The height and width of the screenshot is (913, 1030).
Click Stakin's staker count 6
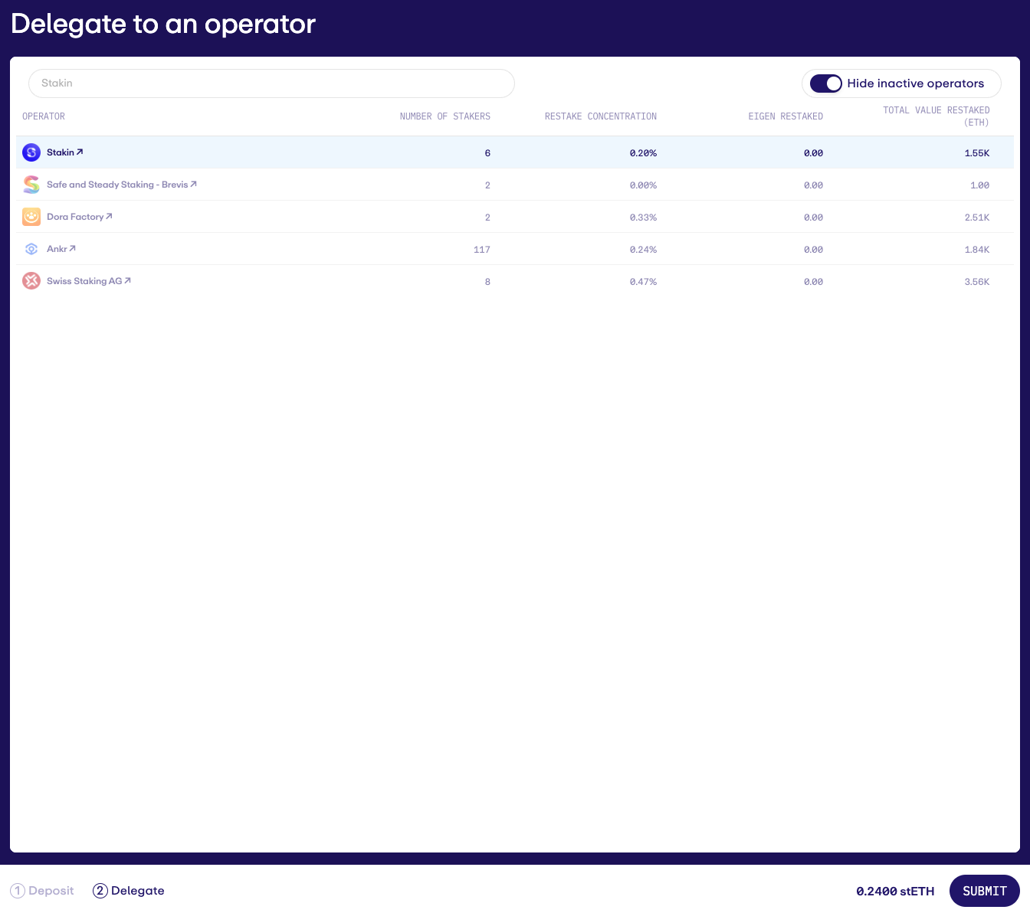pos(487,153)
